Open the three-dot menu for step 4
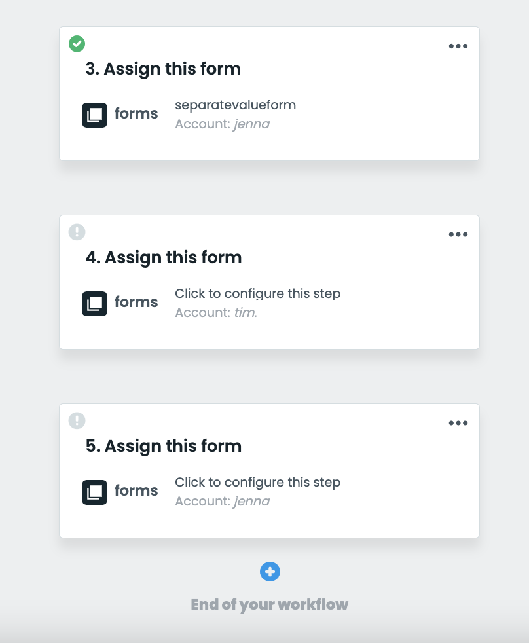The width and height of the screenshot is (529, 643). pyautogui.click(x=458, y=235)
